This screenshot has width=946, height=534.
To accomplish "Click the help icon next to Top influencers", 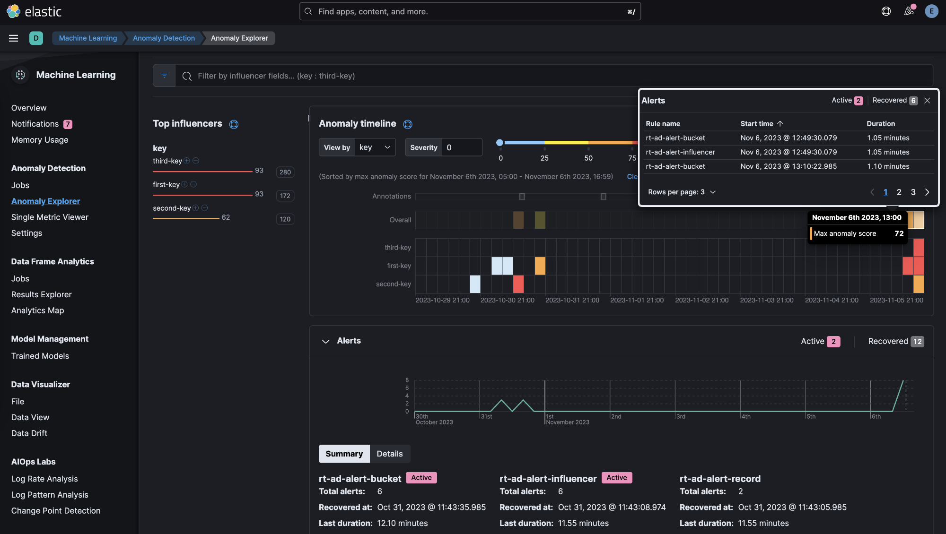I will (x=234, y=124).
